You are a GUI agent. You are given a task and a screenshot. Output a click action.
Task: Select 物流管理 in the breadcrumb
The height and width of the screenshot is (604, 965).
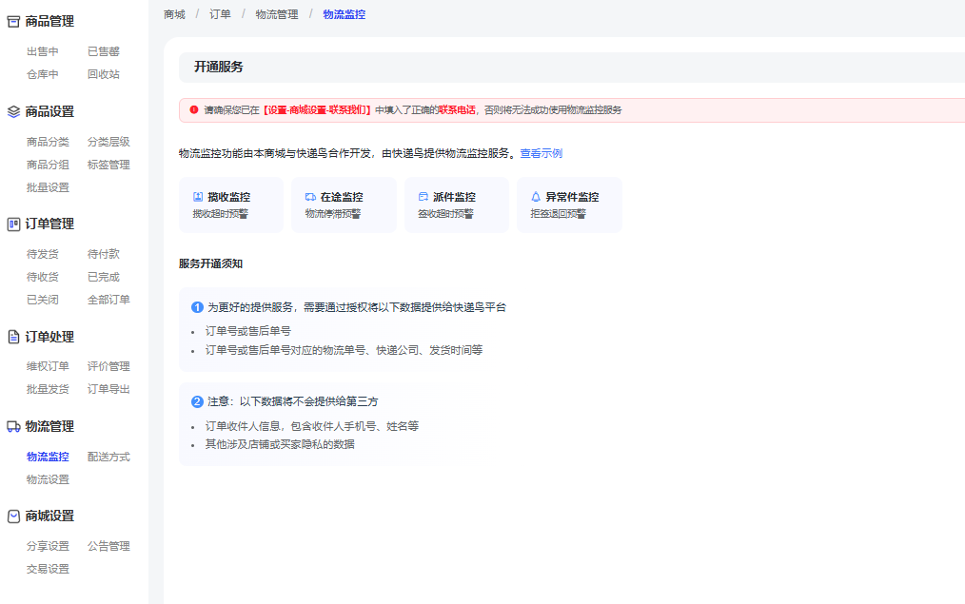277,14
